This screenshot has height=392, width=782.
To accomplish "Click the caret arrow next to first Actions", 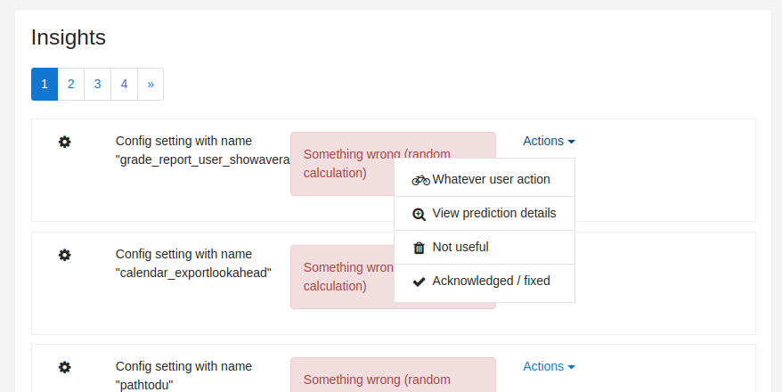I will pyautogui.click(x=572, y=143).
